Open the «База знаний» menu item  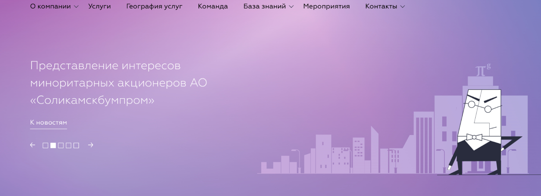[x=264, y=7]
